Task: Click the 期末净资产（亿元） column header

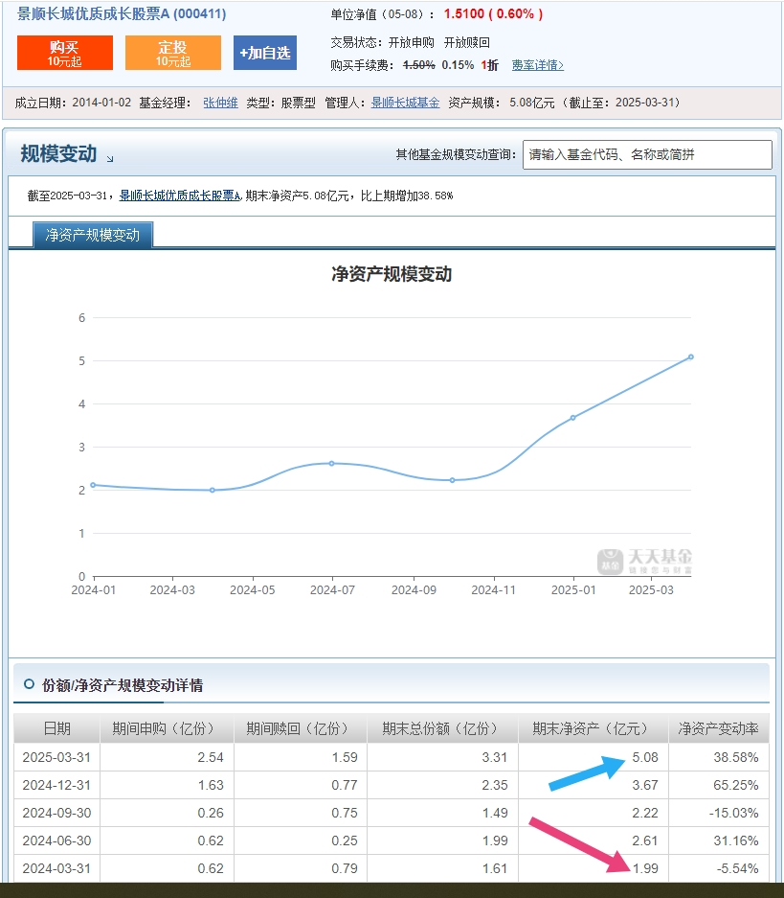Action: pyautogui.click(x=593, y=728)
